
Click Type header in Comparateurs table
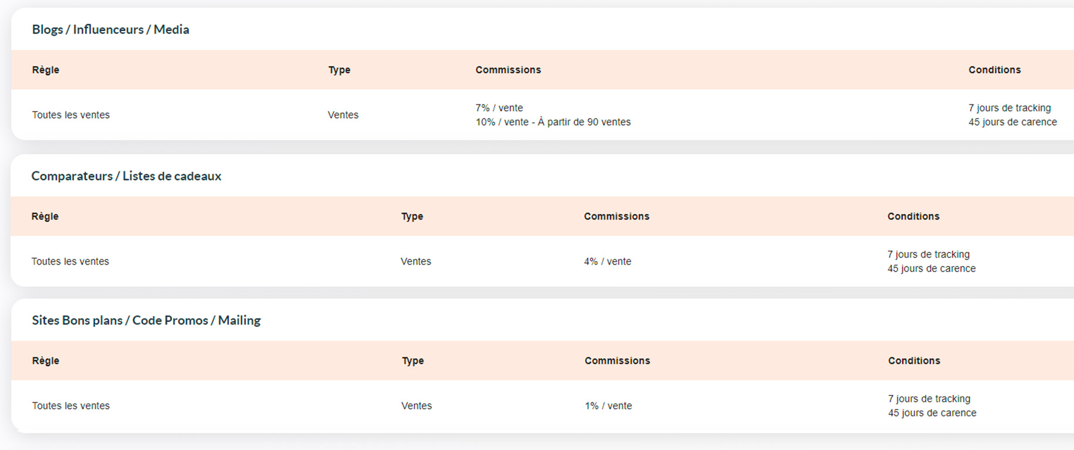(x=412, y=216)
